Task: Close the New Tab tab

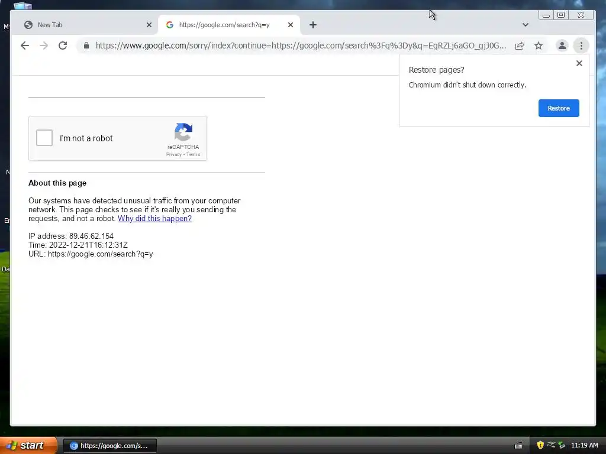Action: coord(149,25)
